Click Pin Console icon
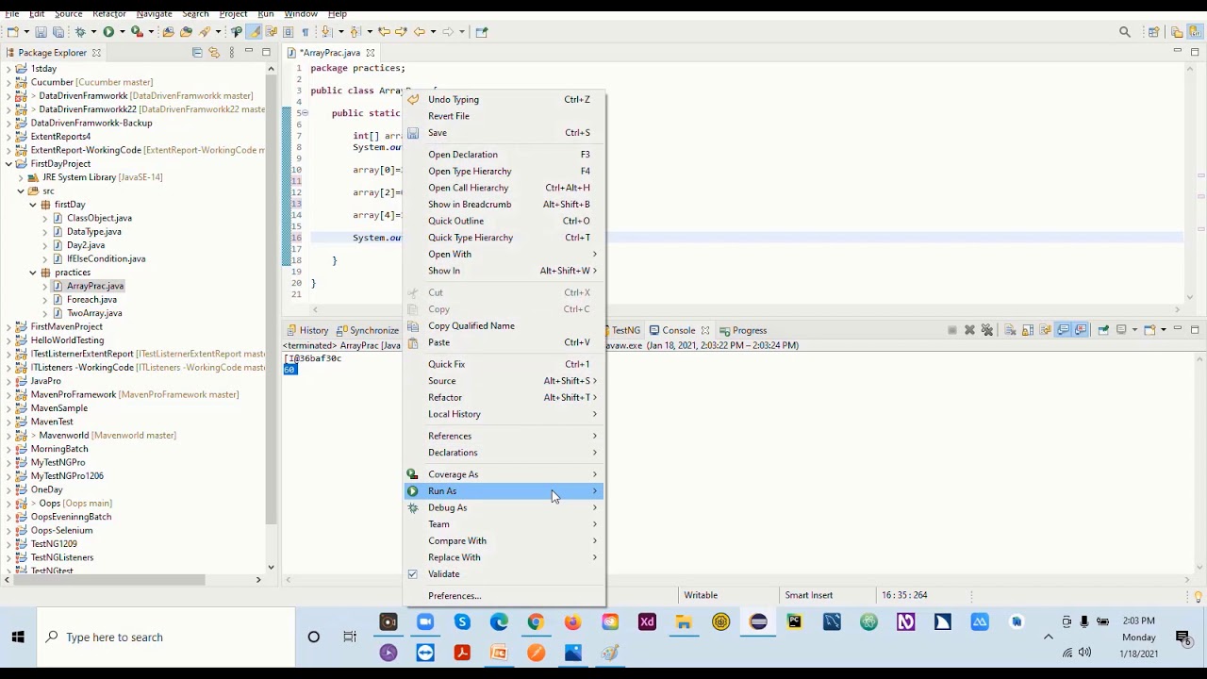Viewport: 1207px width, 679px height. pyautogui.click(x=1103, y=330)
